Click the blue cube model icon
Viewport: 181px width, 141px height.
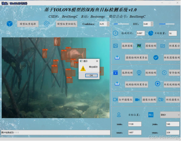click(9, 24)
